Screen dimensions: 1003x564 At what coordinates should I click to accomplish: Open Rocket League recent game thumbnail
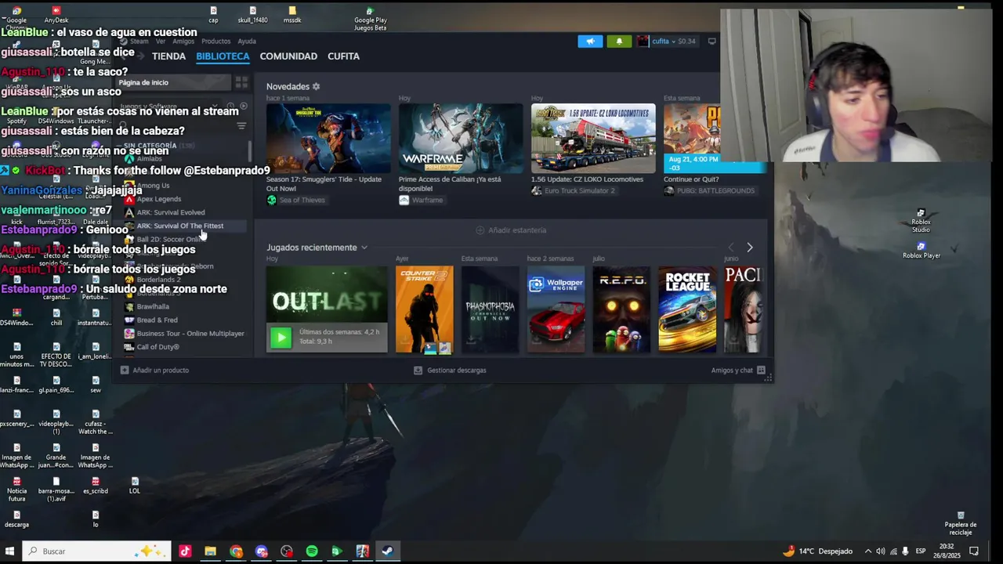tap(687, 309)
